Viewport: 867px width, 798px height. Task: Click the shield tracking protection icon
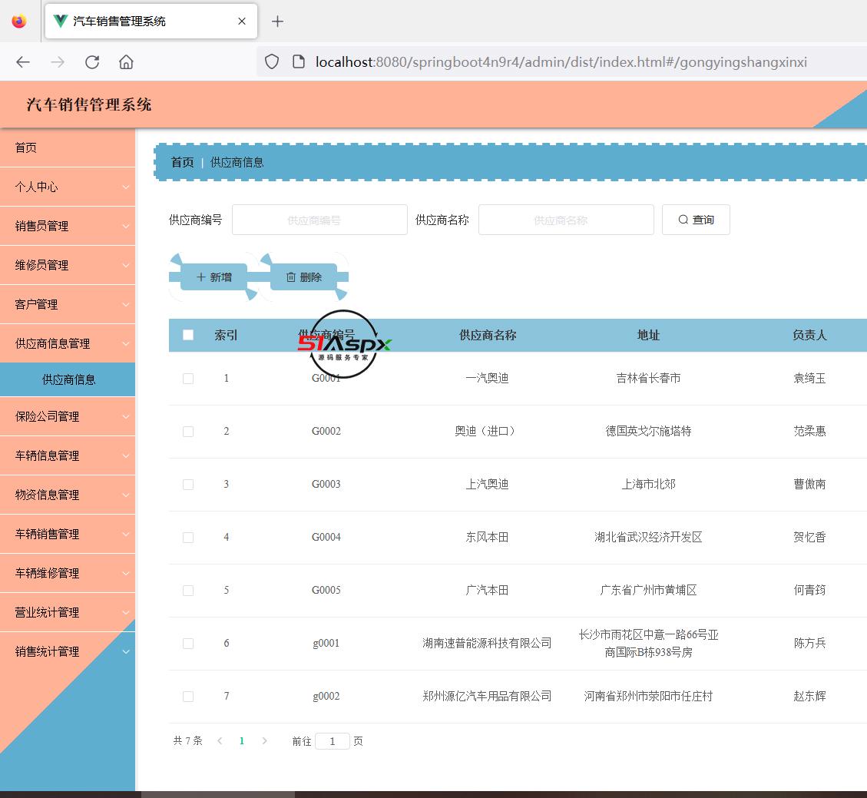272,61
